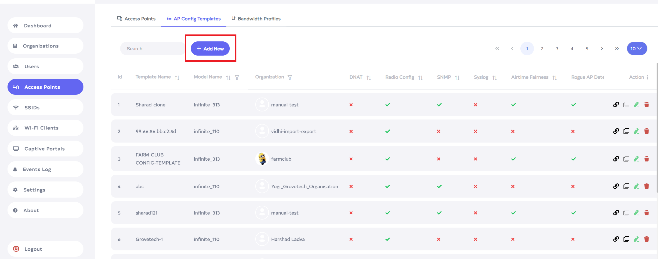Screen dimensions: 658x259
Task: Sort by Template Name arrows
Action: 177,78
